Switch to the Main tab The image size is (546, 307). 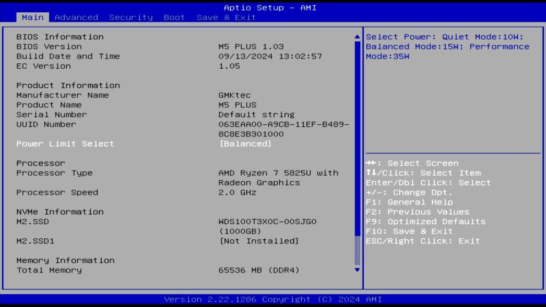tap(33, 18)
